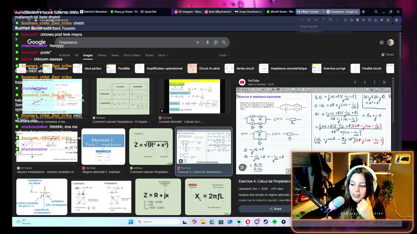Open the Saves button
417x234 pixels.
[387, 55]
